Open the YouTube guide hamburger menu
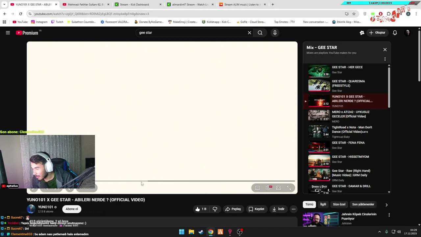The image size is (421, 237). 8,33
